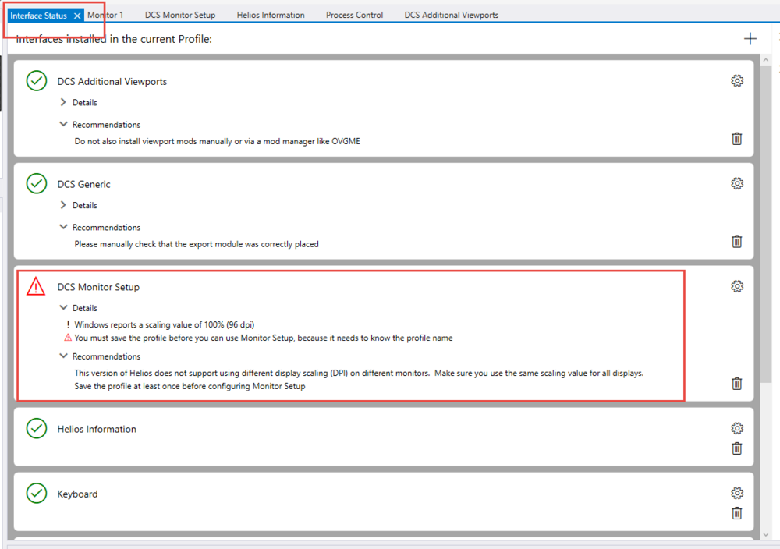This screenshot has width=780, height=549.
Task: Collapse Recommendations under DCS Monitor Setup
Action: coord(63,356)
